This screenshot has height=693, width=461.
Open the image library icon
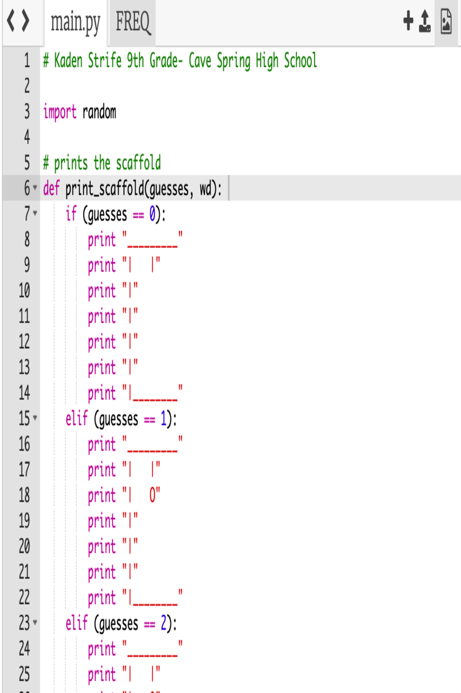[x=446, y=22]
